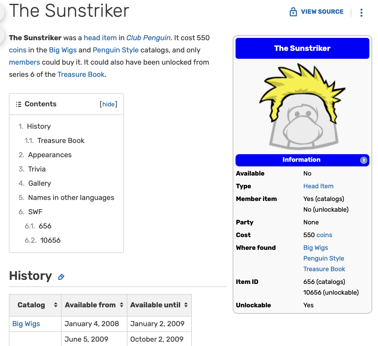This screenshot has height=346, width=378.
Task: Hide the Contents table
Action: (108, 104)
